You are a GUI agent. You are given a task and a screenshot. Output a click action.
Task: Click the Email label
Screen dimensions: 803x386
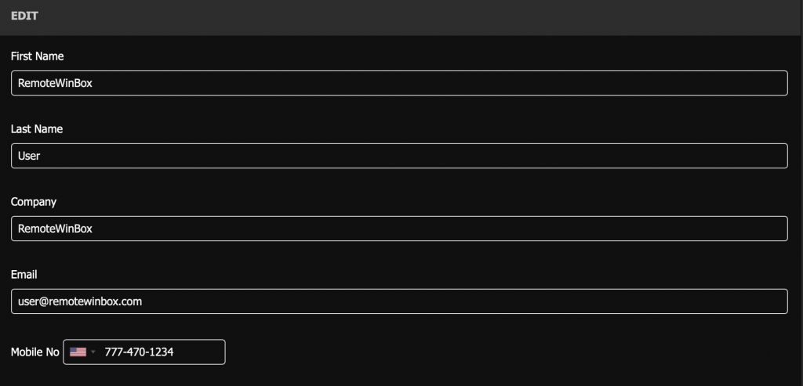24,275
